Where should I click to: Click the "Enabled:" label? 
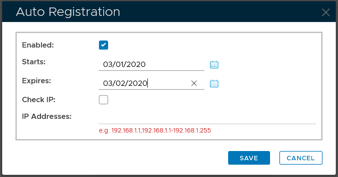pyautogui.click(x=38, y=45)
